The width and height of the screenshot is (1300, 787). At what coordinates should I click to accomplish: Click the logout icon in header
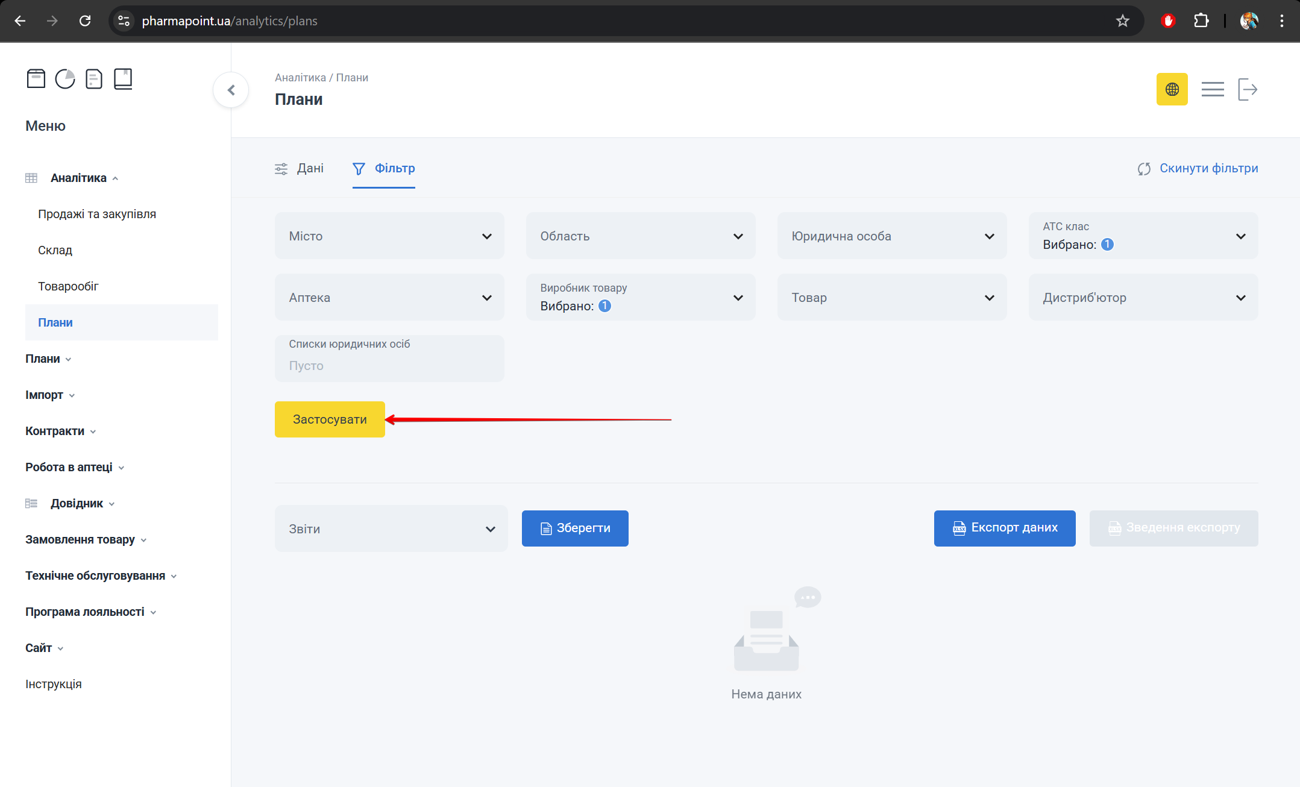coord(1248,90)
